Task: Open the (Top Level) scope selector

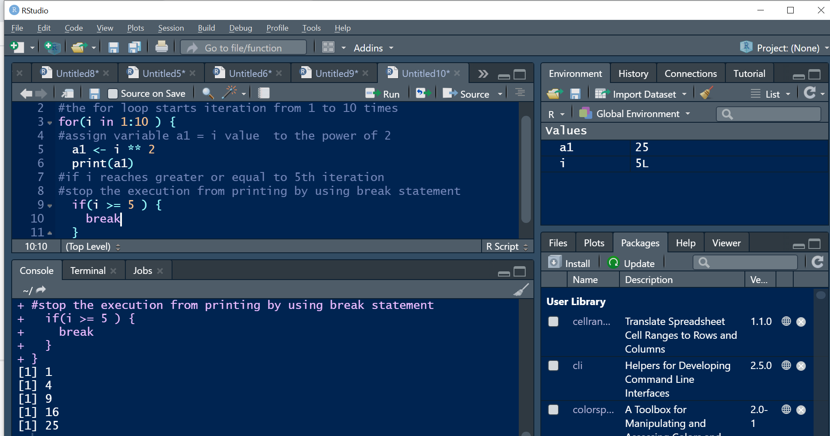Action: click(93, 246)
